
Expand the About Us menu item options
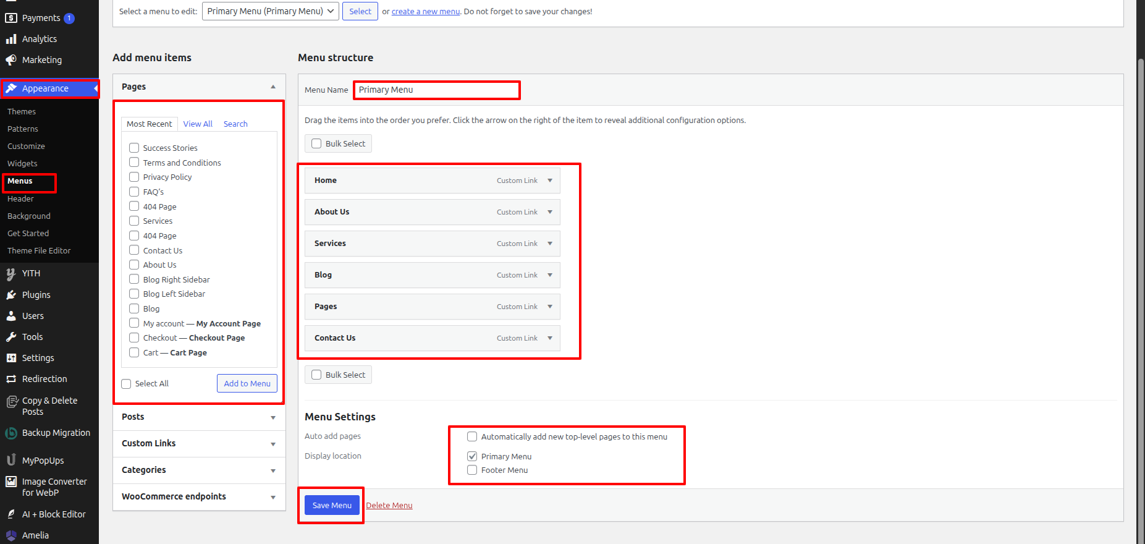(550, 212)
